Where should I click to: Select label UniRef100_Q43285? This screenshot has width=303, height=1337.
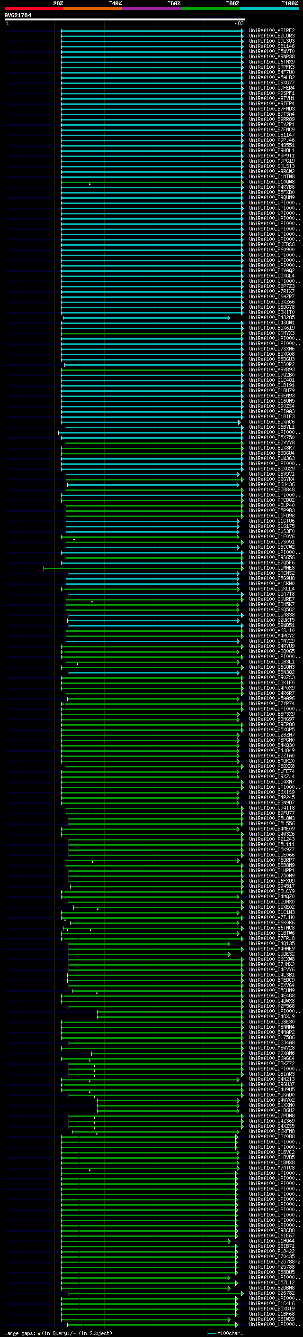click(272, 318)
